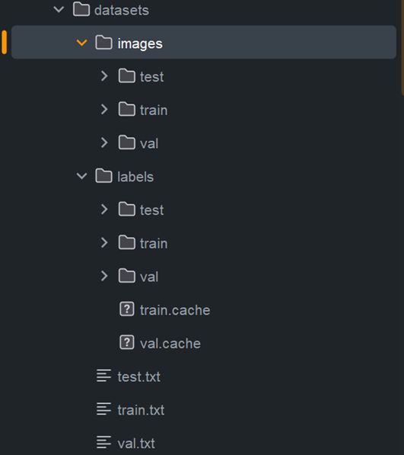Expand the test folder under images

coord(104,76)
